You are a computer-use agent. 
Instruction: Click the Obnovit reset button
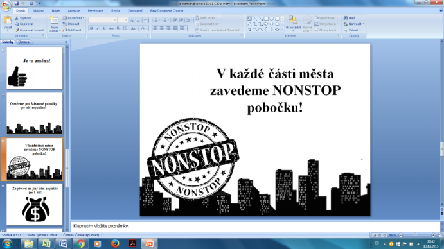click(x=71, y=24)
